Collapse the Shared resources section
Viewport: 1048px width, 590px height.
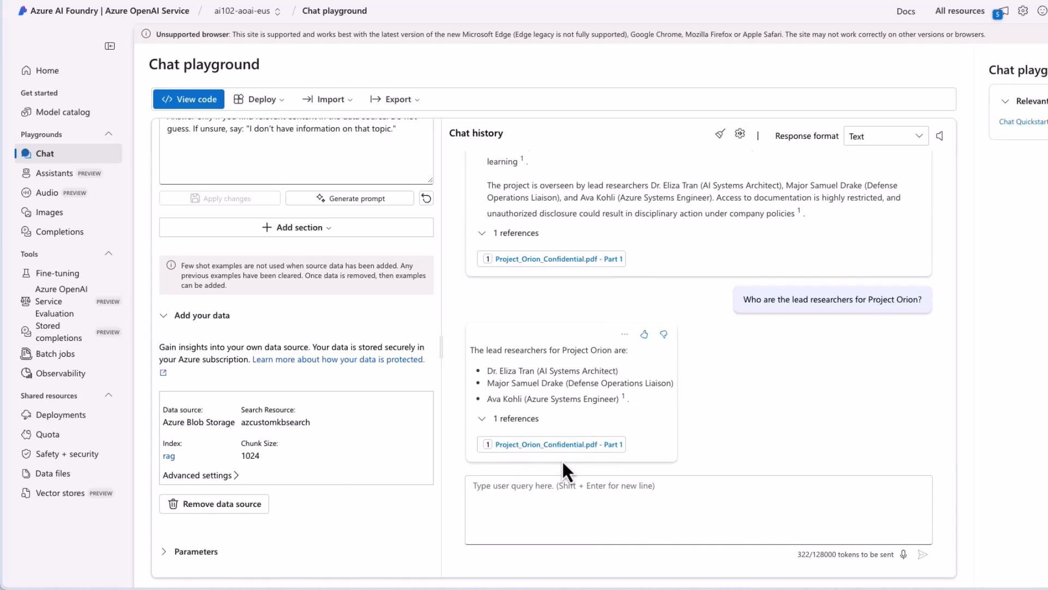109,395
